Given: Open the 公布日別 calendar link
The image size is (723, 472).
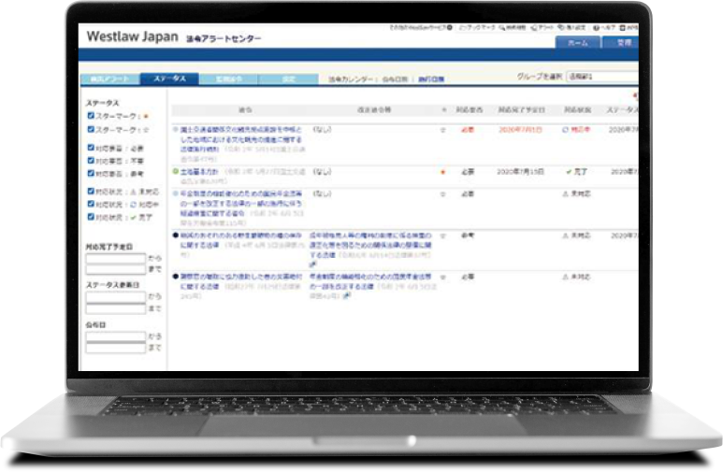Looking at the screenshot, I should [395, 79].
